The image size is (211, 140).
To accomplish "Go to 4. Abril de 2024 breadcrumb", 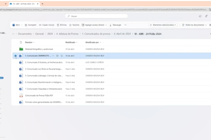I will 122,34.
